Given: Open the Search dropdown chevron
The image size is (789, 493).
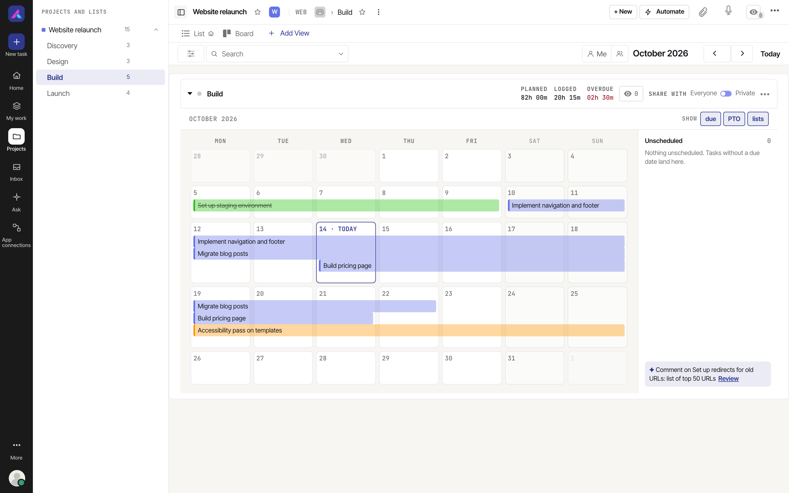Looking at the screenshot, I should (x=341, y=54).
